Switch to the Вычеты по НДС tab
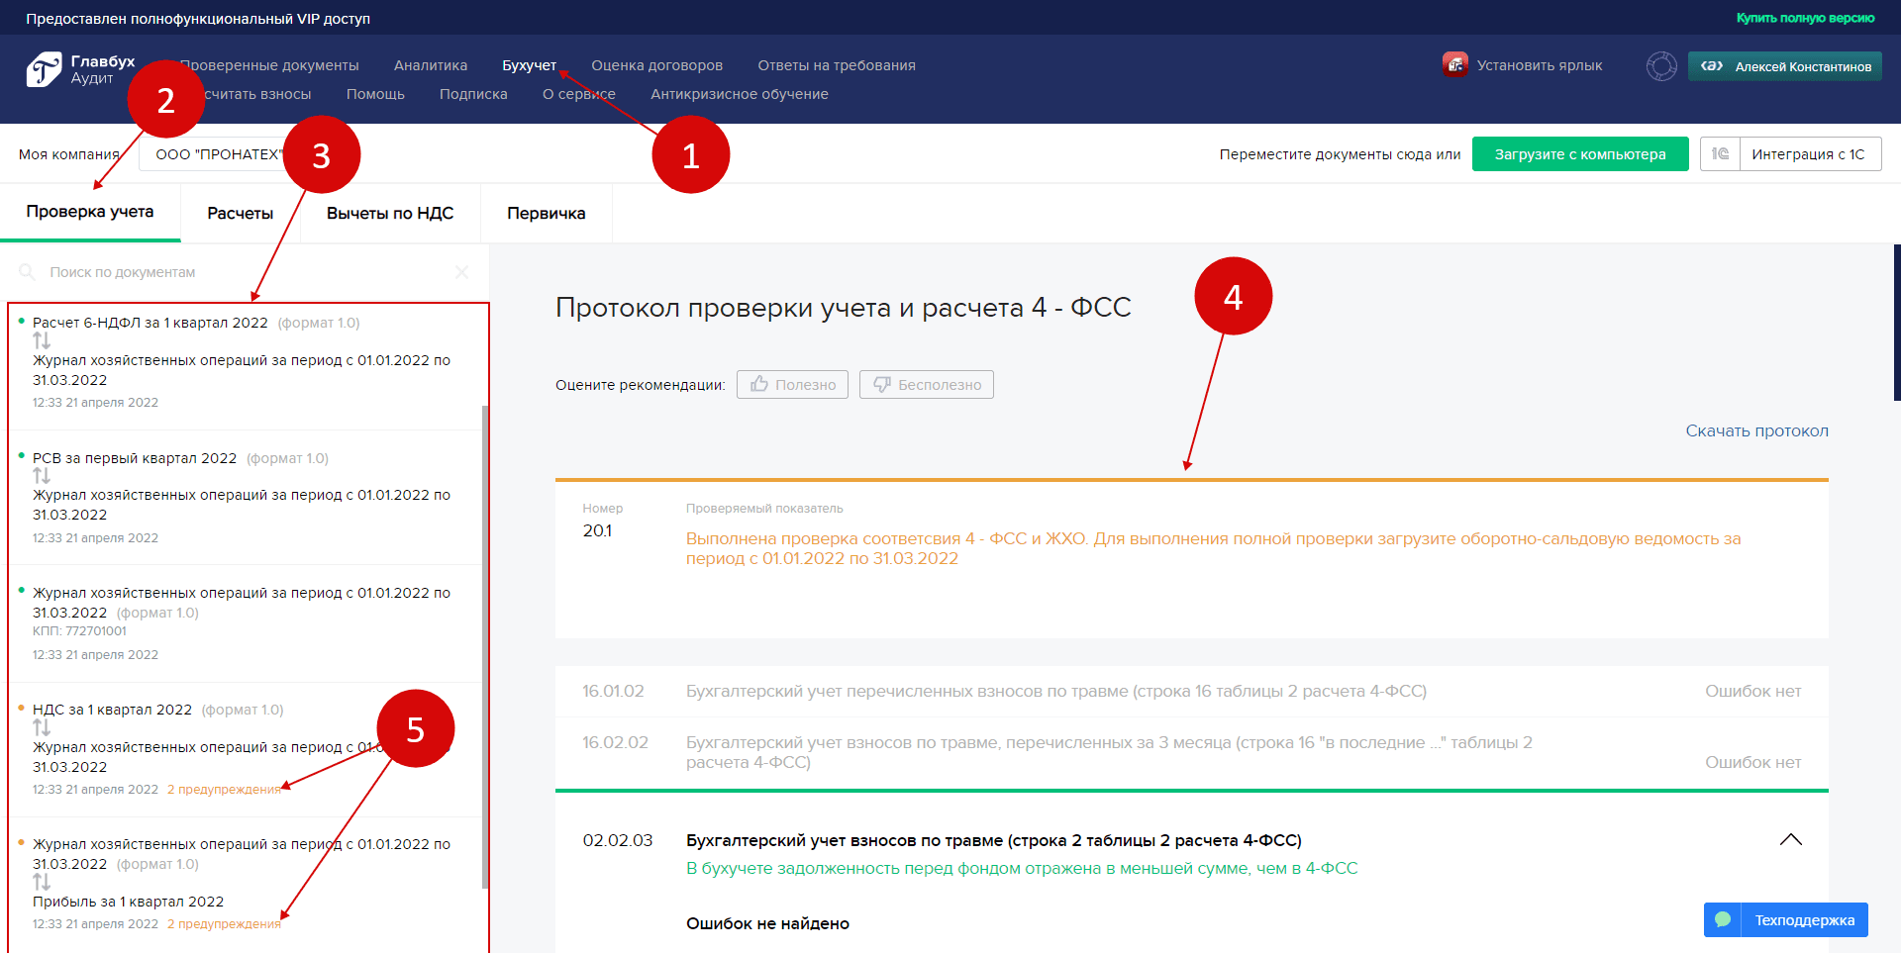This screenshot has height=953, width=1901. tap(390, 212)
